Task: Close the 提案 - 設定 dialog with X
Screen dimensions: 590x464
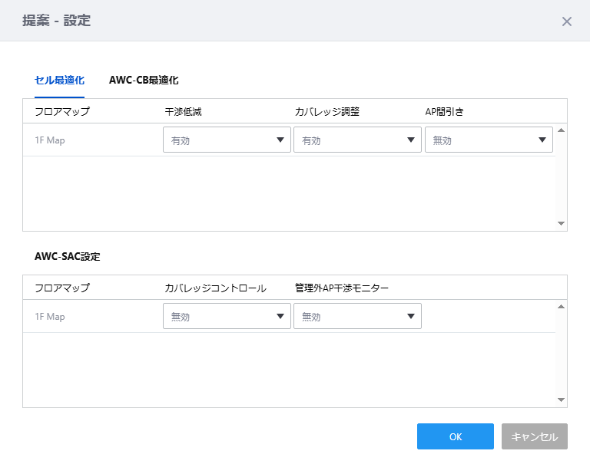Action: point(567,21)
